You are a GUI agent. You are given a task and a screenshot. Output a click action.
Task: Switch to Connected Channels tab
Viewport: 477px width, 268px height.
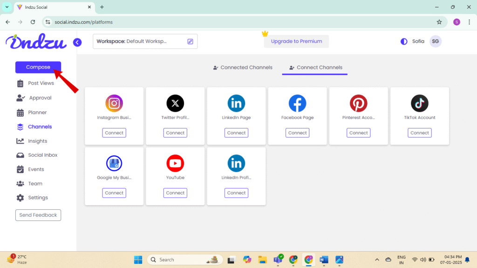pyautogui.click(x=243, y=67)
